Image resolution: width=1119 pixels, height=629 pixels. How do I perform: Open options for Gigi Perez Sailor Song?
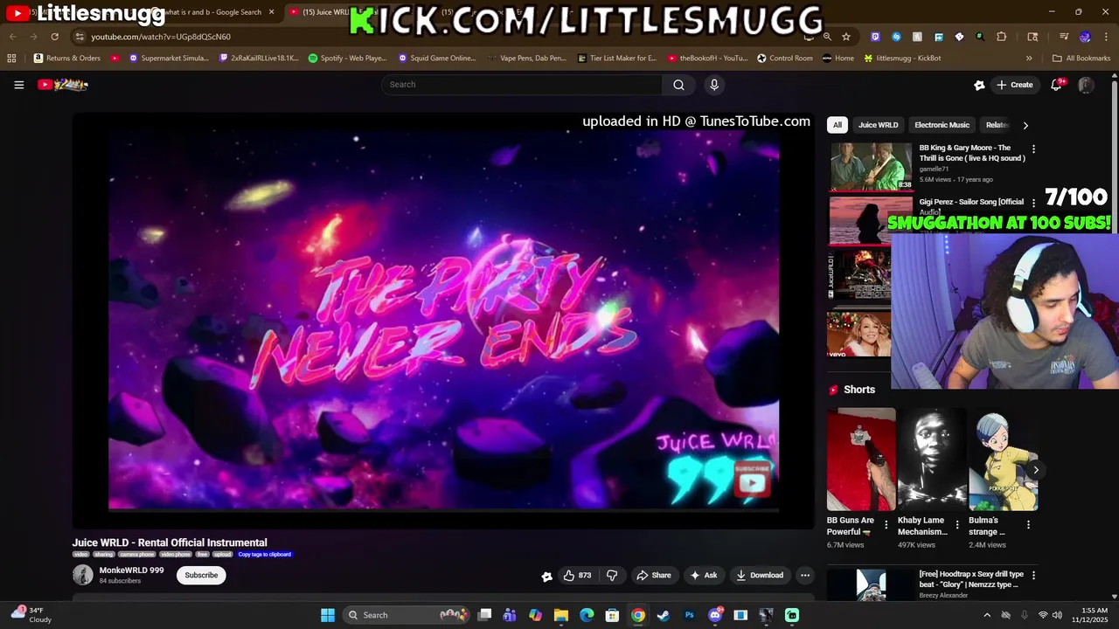[1033, 204]
